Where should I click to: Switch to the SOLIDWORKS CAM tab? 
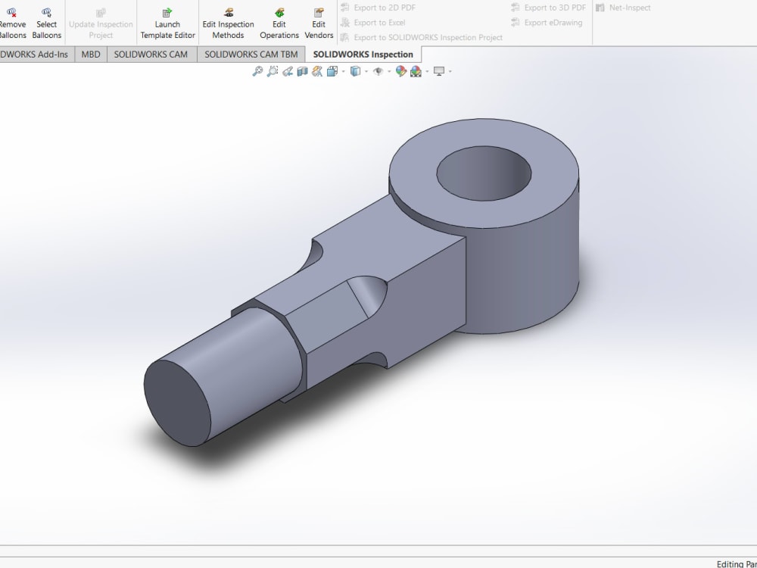point(151,54)
